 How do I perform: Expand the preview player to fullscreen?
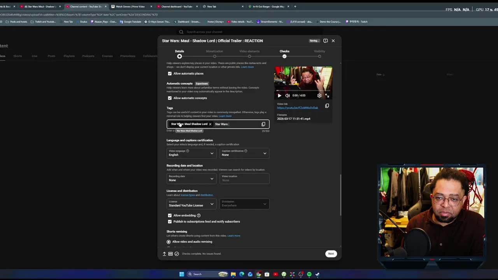(327, 95)
